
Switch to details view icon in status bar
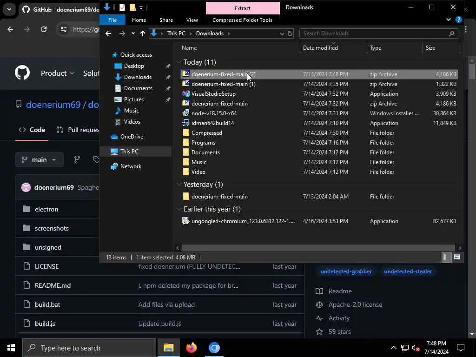(445, 258)
